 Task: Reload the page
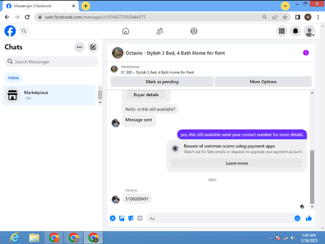[27, 17]
